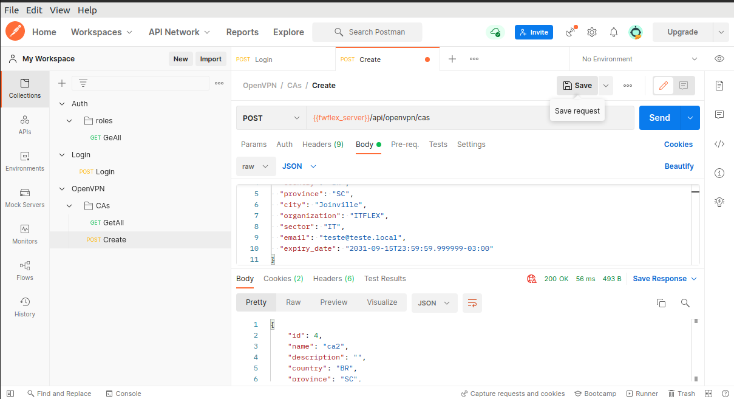Open the Upgrade dropdown arrow
The width and height of the screenshot is (734, 399).
point(721,32)
